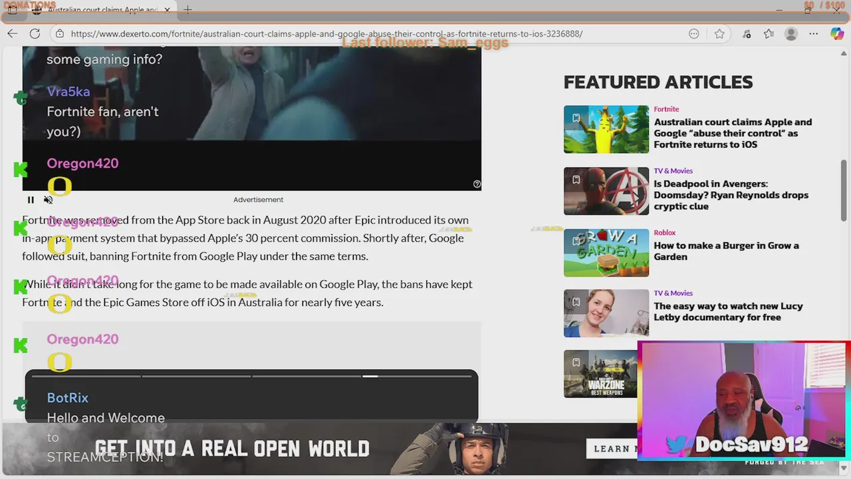Open TV & Movies label above Deadpool headline
Image resolution: width=851 pixels, height=479 pixels.
point(673,171)
